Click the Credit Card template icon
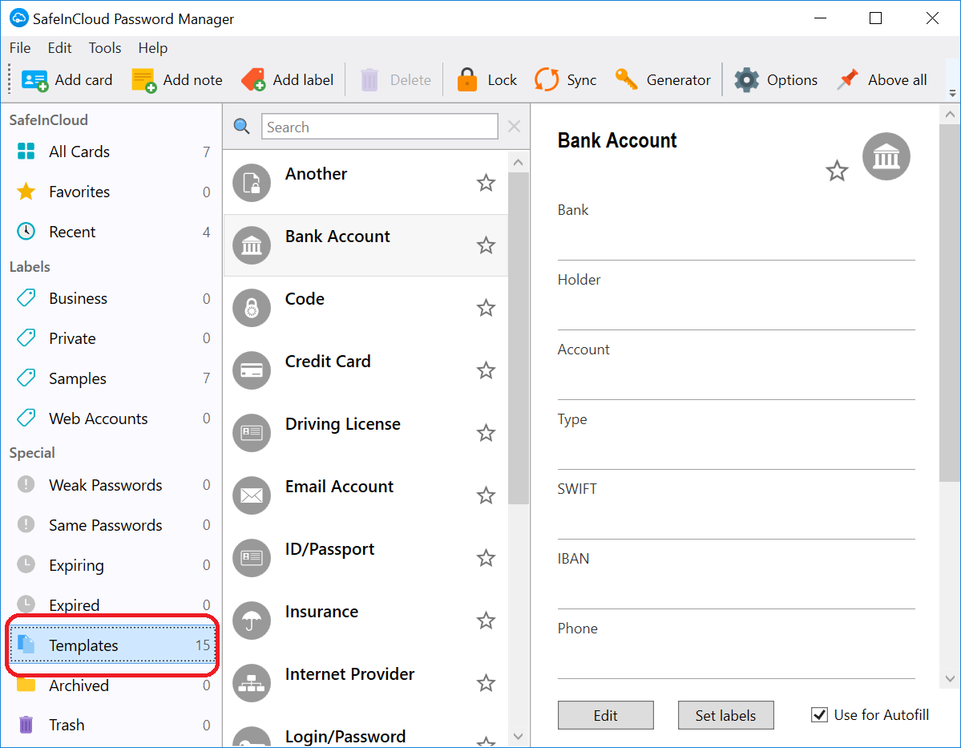Viewport: 961px width, 748px height. pos(252,370)
